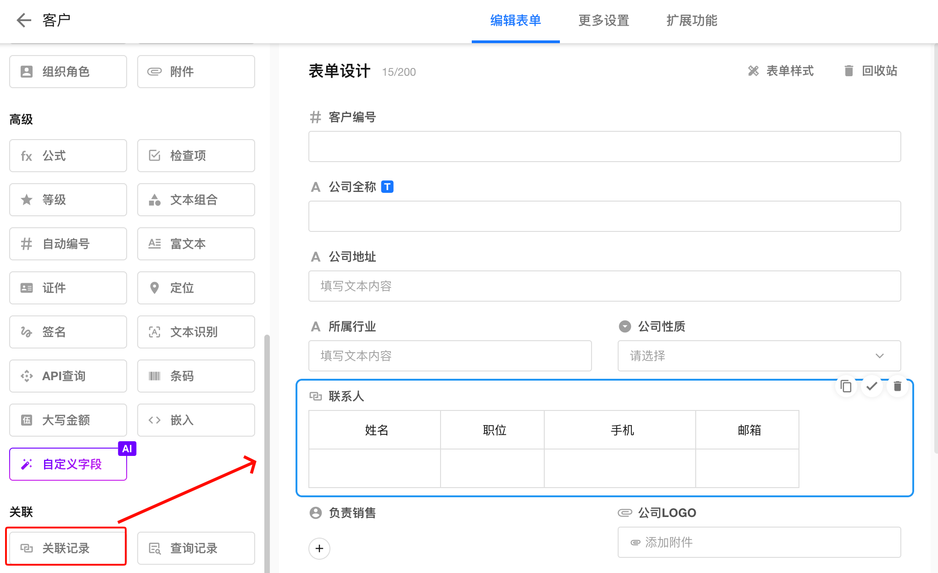This screenshot has height=573, width=938.
Task: Add the 查询记录 field
Action: [x=196, y=548]
